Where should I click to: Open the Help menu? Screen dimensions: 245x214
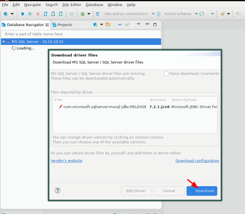pos(131,5)
